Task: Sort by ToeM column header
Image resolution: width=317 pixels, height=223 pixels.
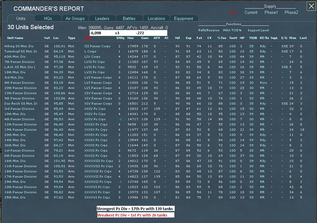Action: pyautogui.click(x=233, y=38)
